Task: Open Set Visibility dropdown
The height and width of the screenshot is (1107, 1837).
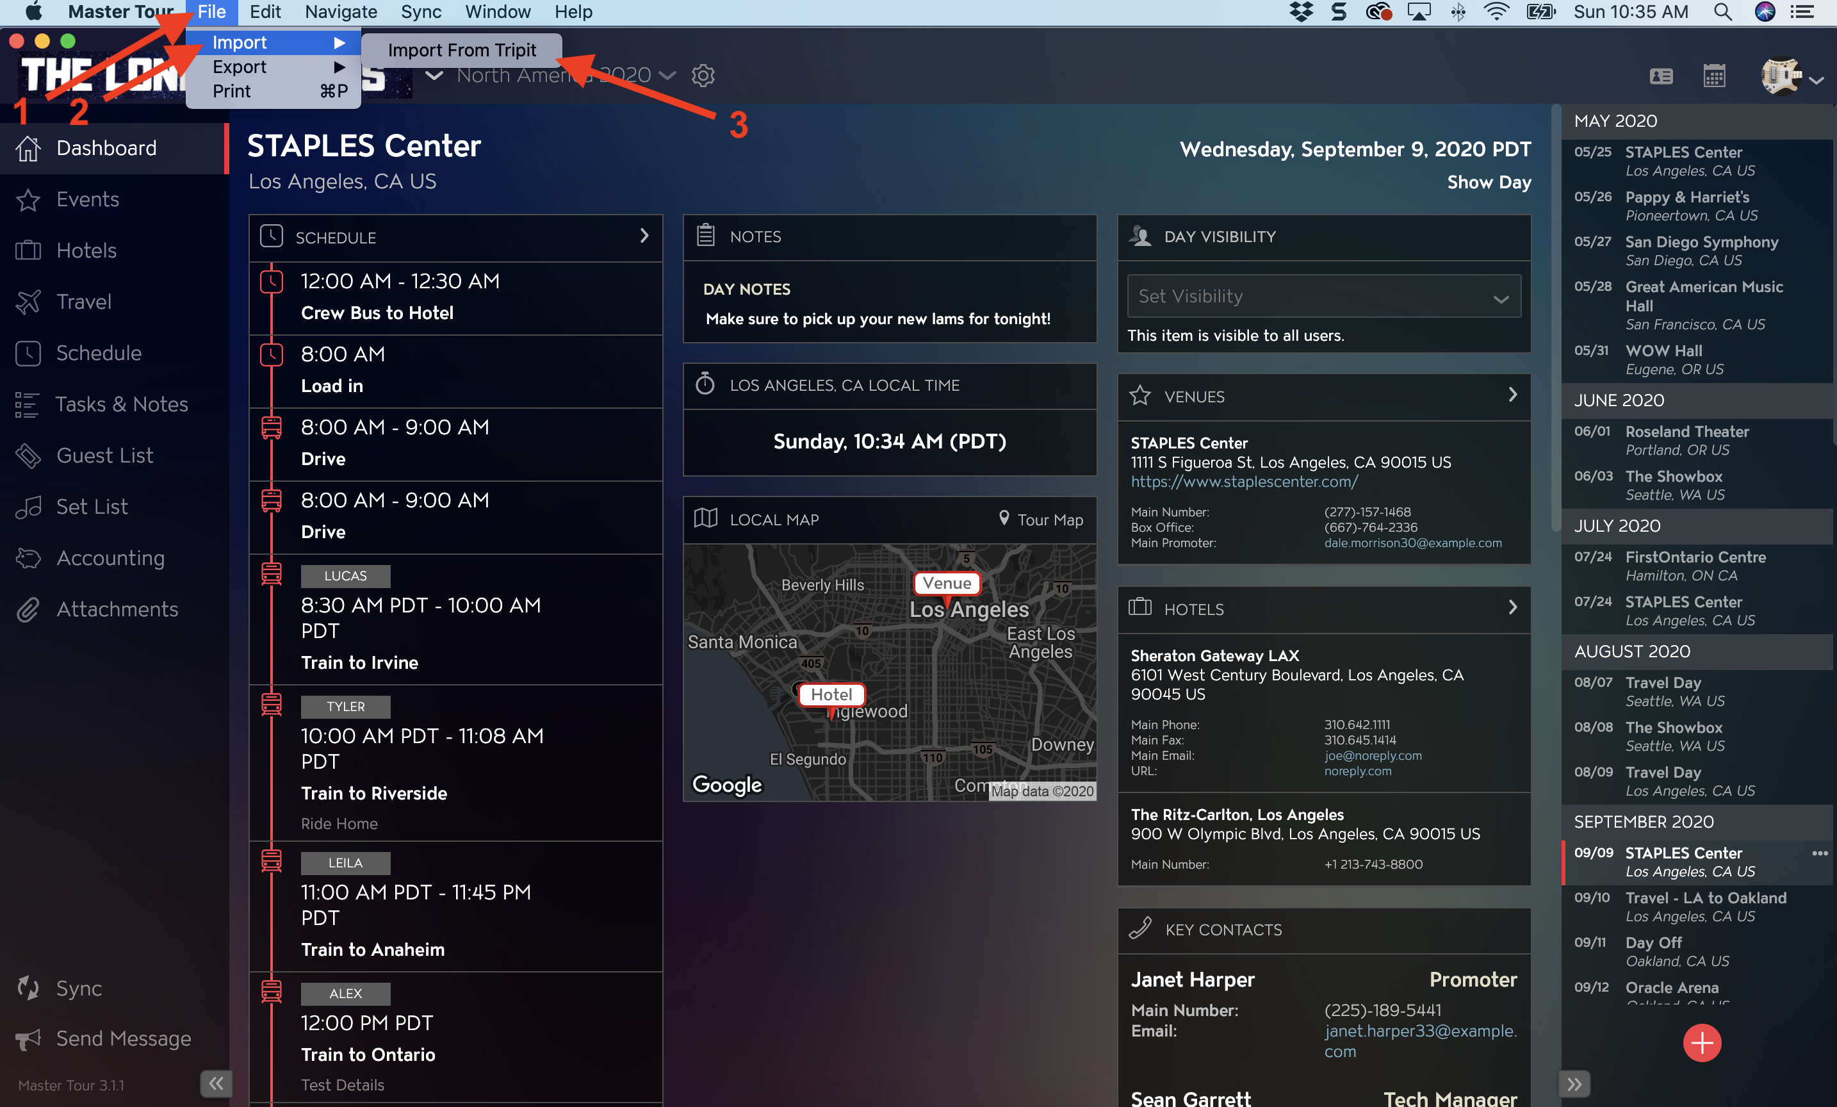Action: [x=1323, y=297]
